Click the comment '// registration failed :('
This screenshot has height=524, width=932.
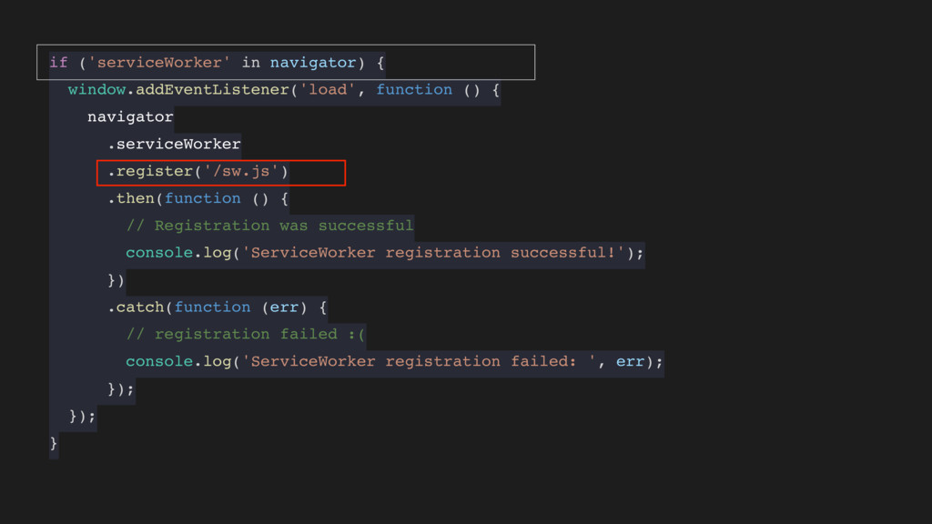246,334
